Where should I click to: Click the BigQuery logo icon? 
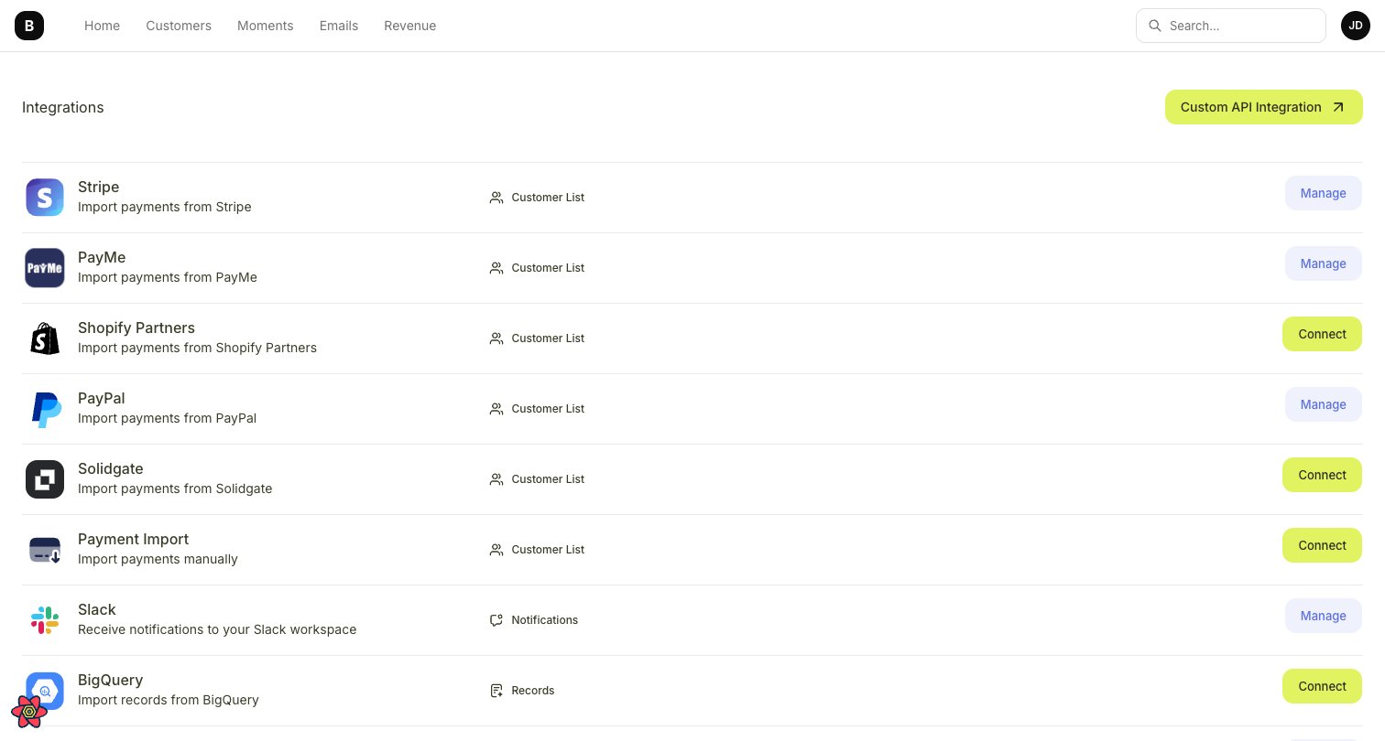point(45,691)
